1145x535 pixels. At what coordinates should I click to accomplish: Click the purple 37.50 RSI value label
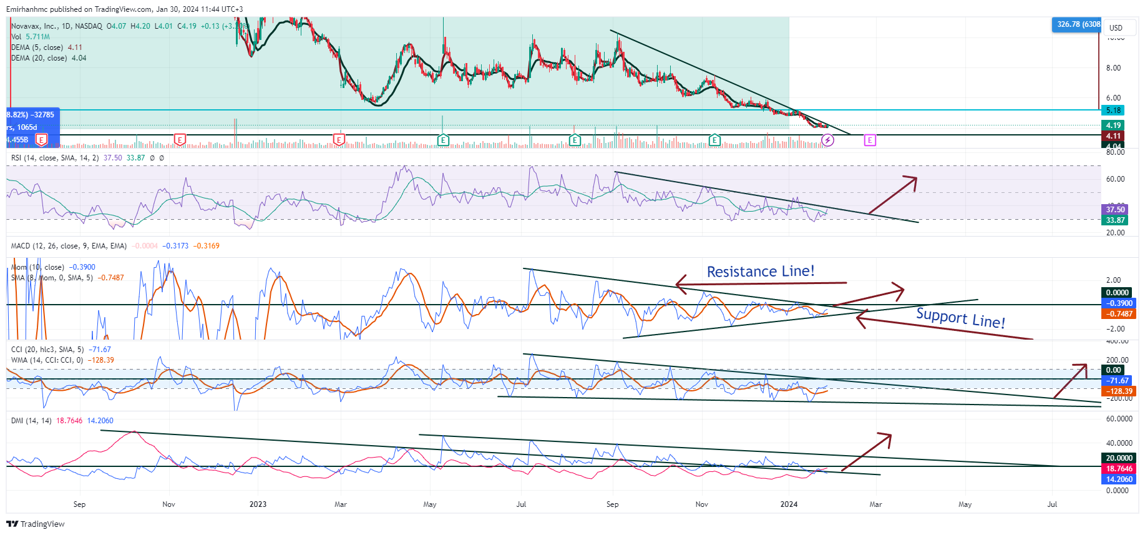click(x=1115, y=210)
